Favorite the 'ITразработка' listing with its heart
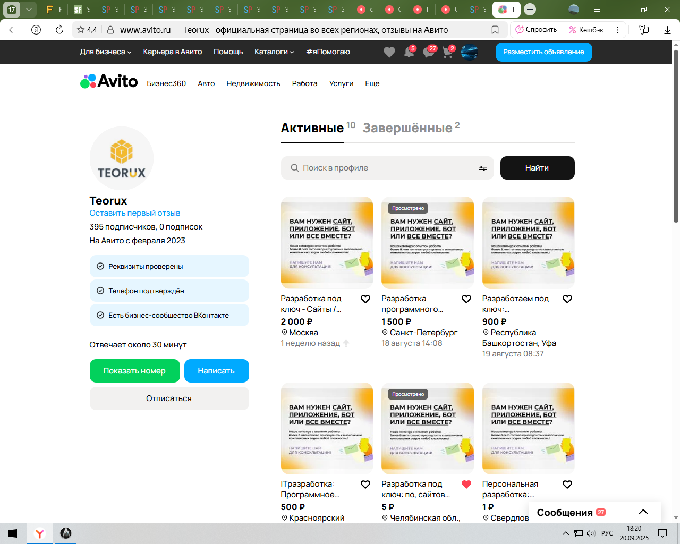Viewport: 680px width, 544px height. pos(365,484)
